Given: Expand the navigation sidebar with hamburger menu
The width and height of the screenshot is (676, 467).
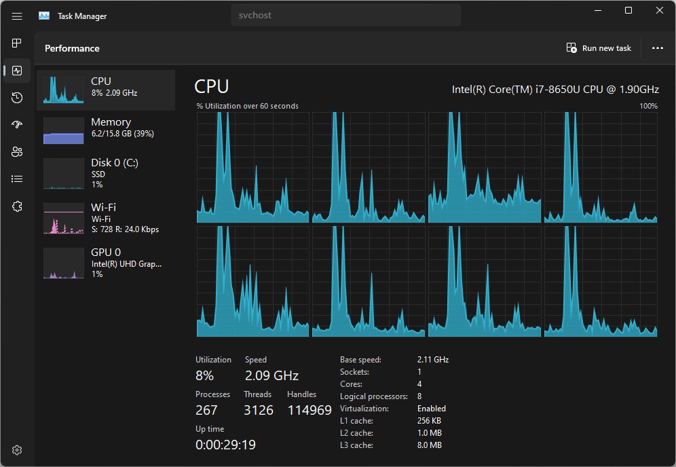Looking at the screenshot, I should 17,16.
